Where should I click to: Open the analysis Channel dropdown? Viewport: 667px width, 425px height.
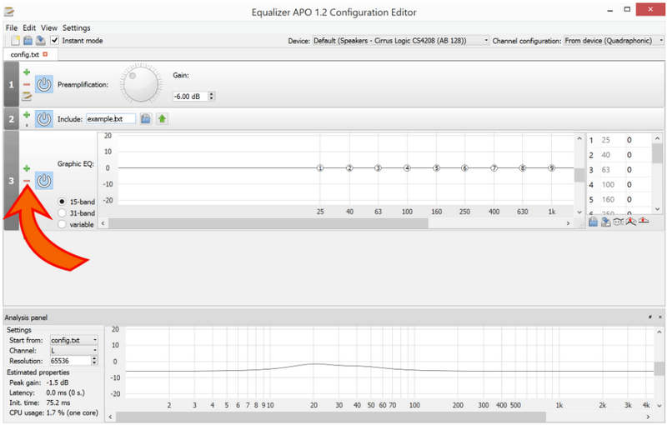[74, 351]
